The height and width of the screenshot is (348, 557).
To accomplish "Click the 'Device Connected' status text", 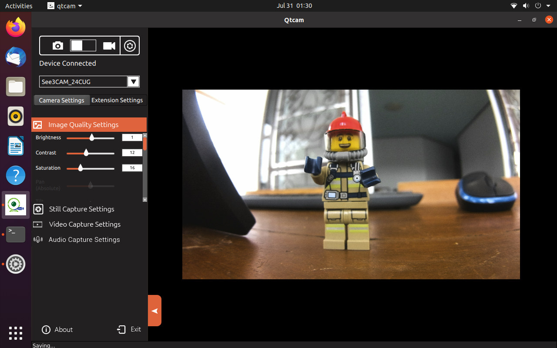I will [67, 63].
